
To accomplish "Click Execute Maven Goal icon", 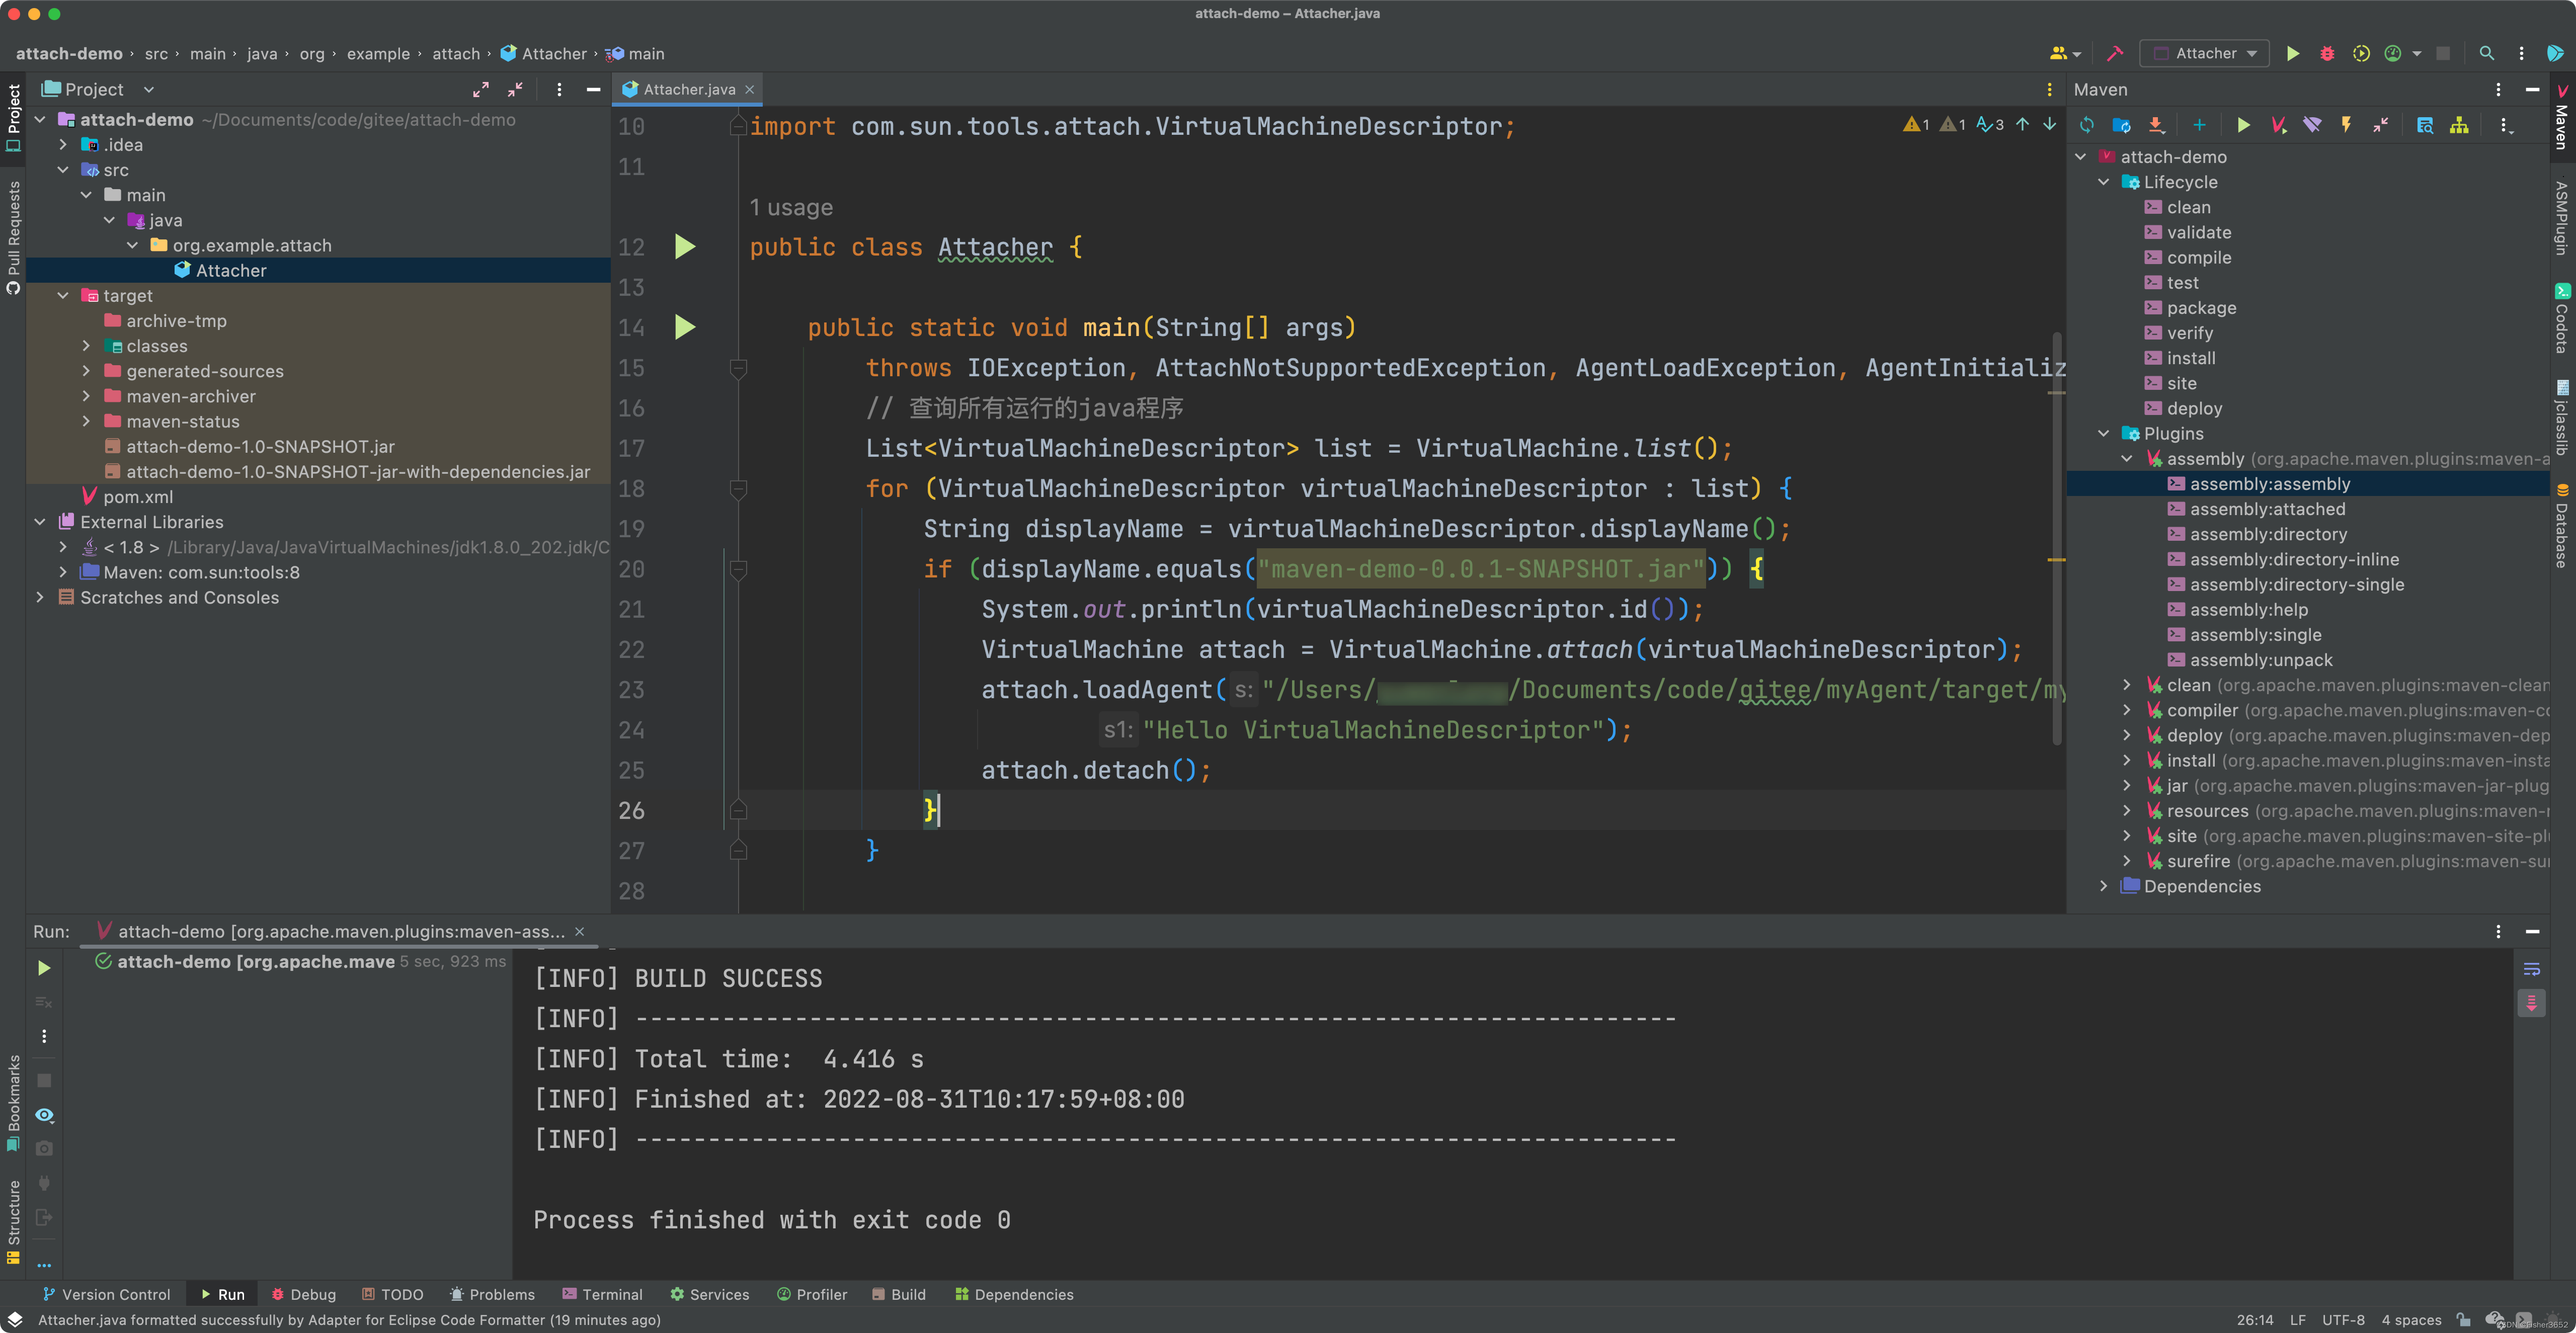I will coord(2278,125).
